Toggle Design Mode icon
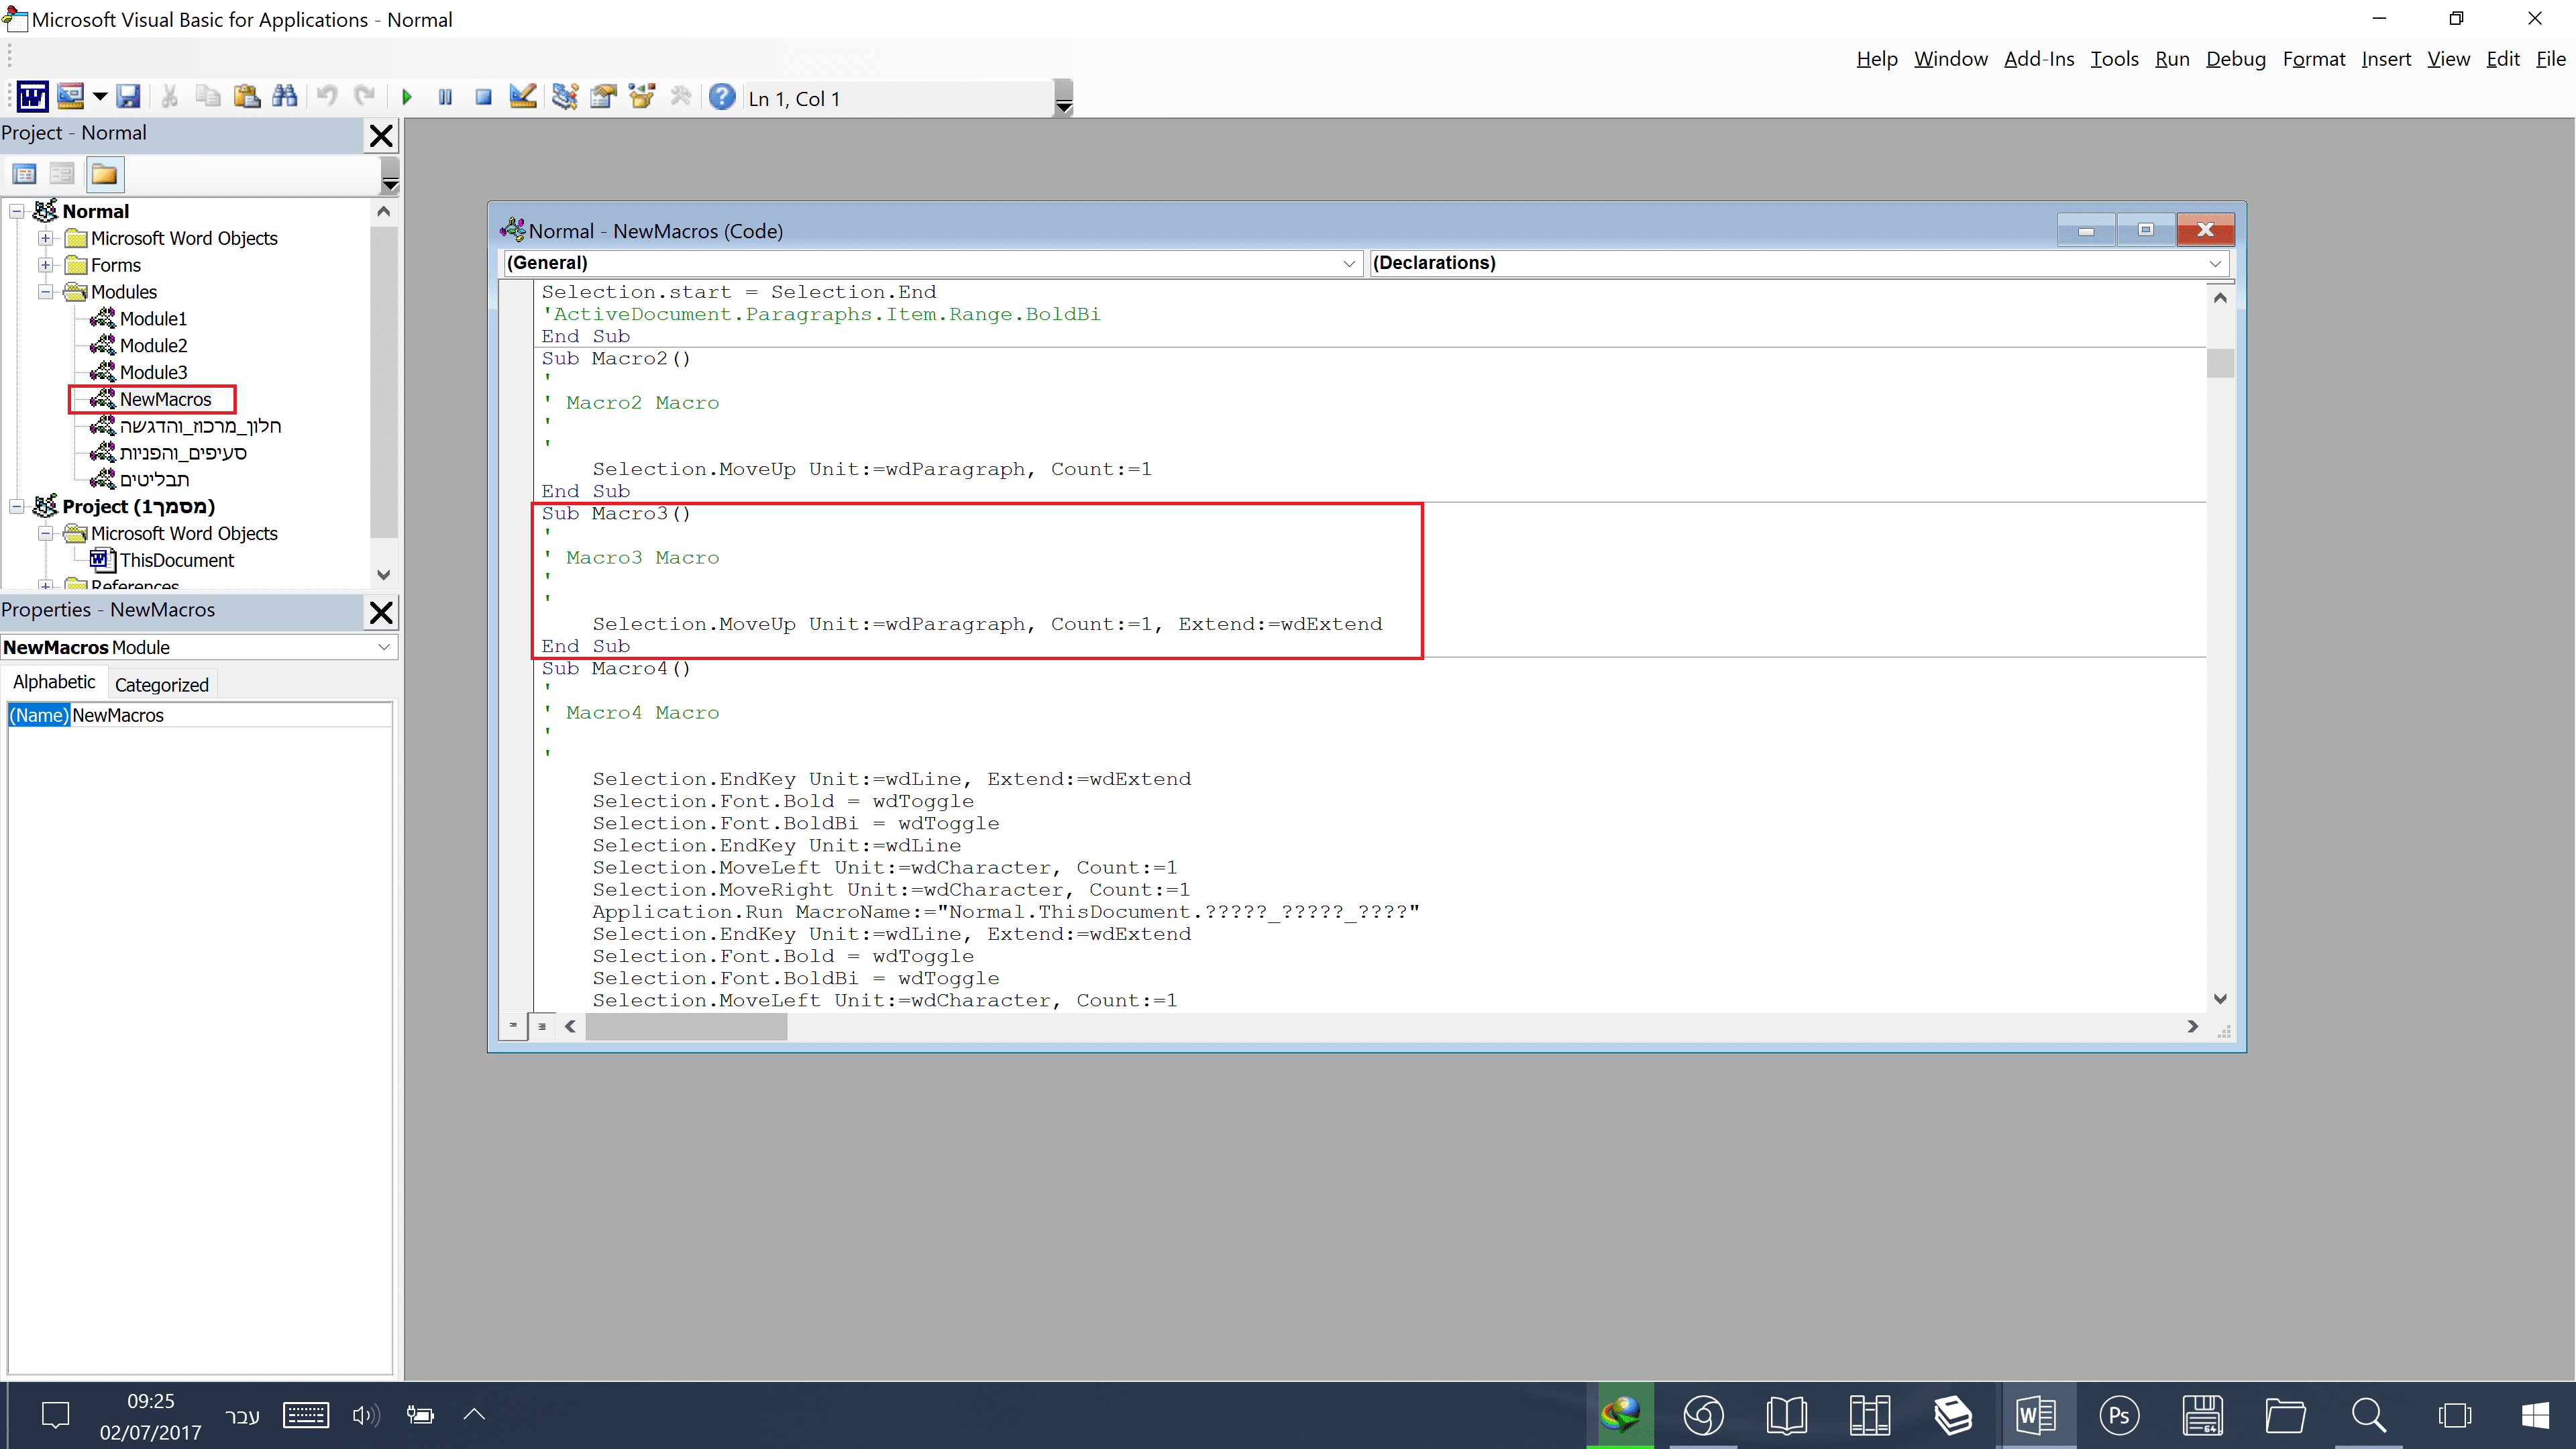Screen dimensions: 2576x1449 point(522,97)
